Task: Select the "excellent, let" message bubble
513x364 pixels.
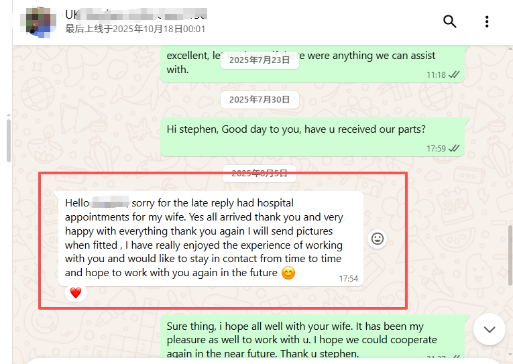Action: pos(300,62)
